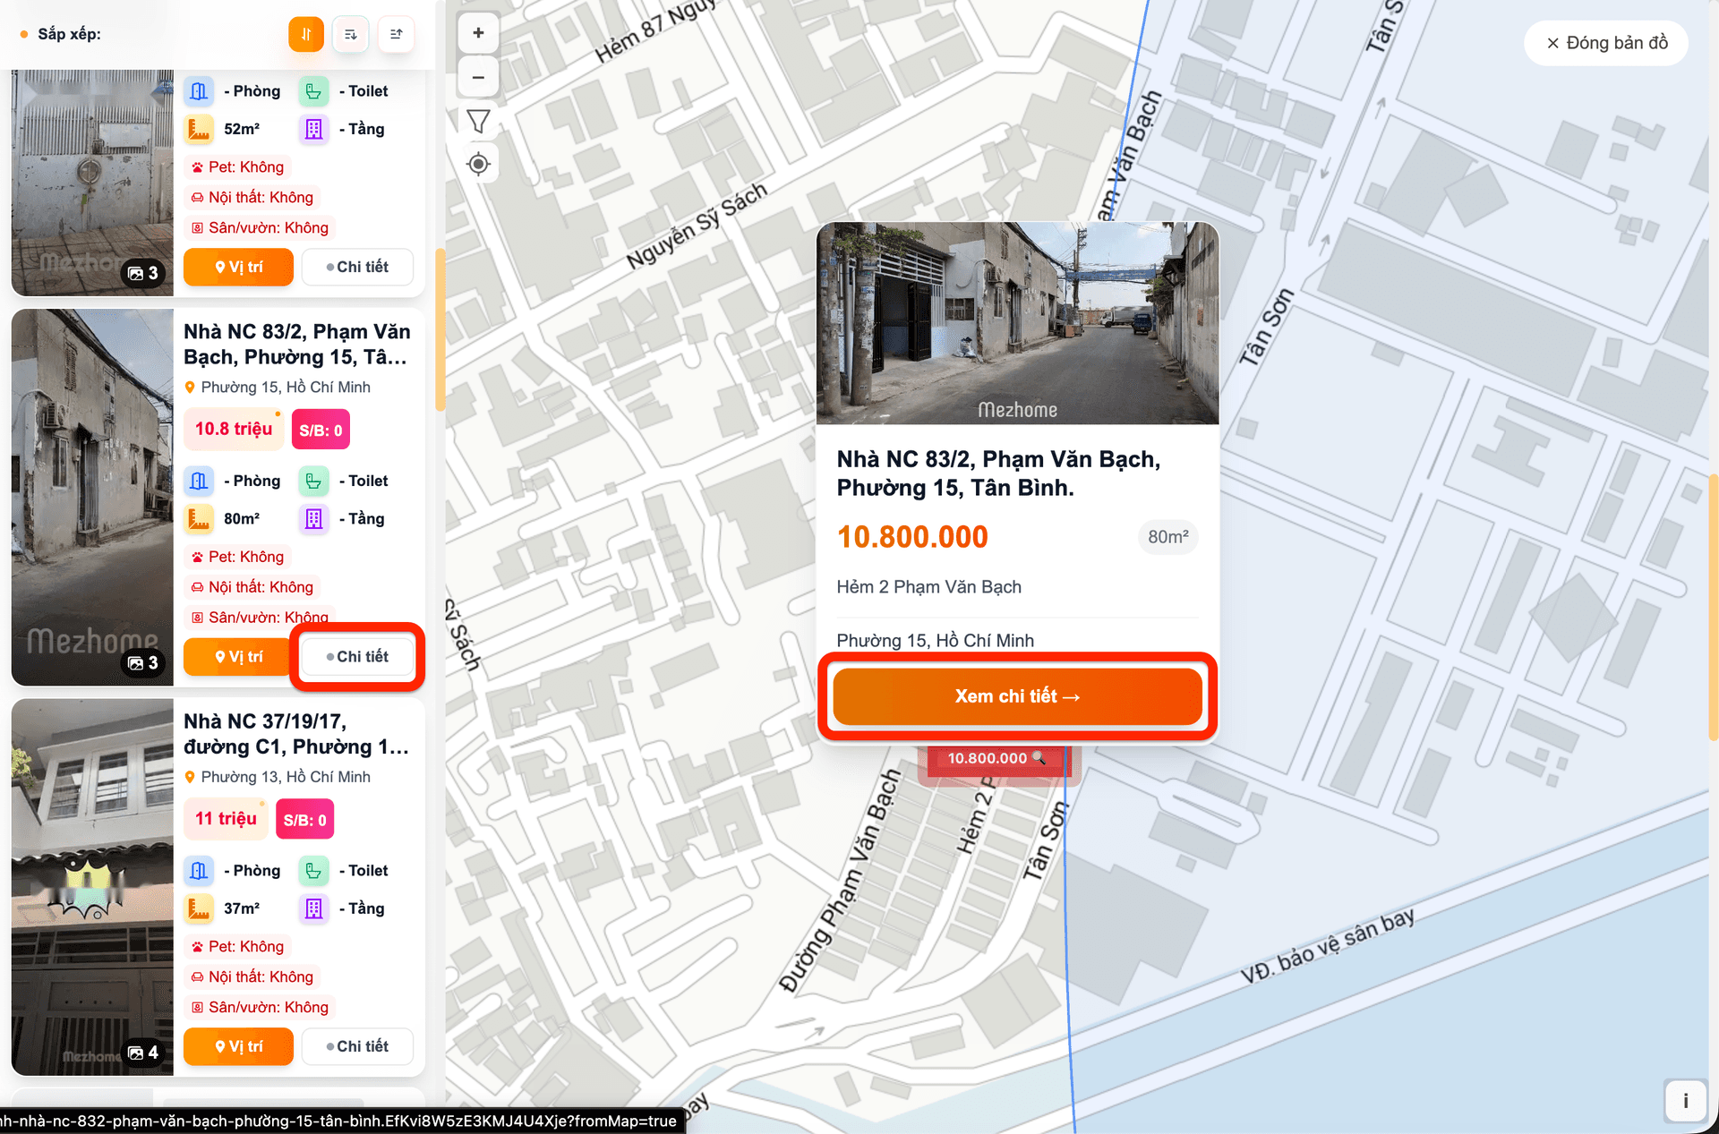The height and width of the screenshot is (1134, 1719).
Task: Open the map filter funnel
Action: pos(478,121)
